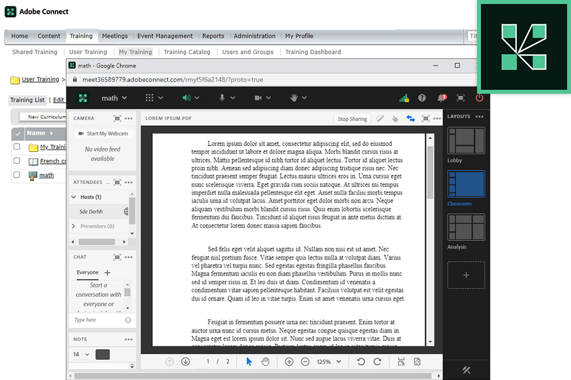Viewport: 571px width, 380px height.
Task: Toggle the sync blue arrows icon
Action: tap(411, 119)
